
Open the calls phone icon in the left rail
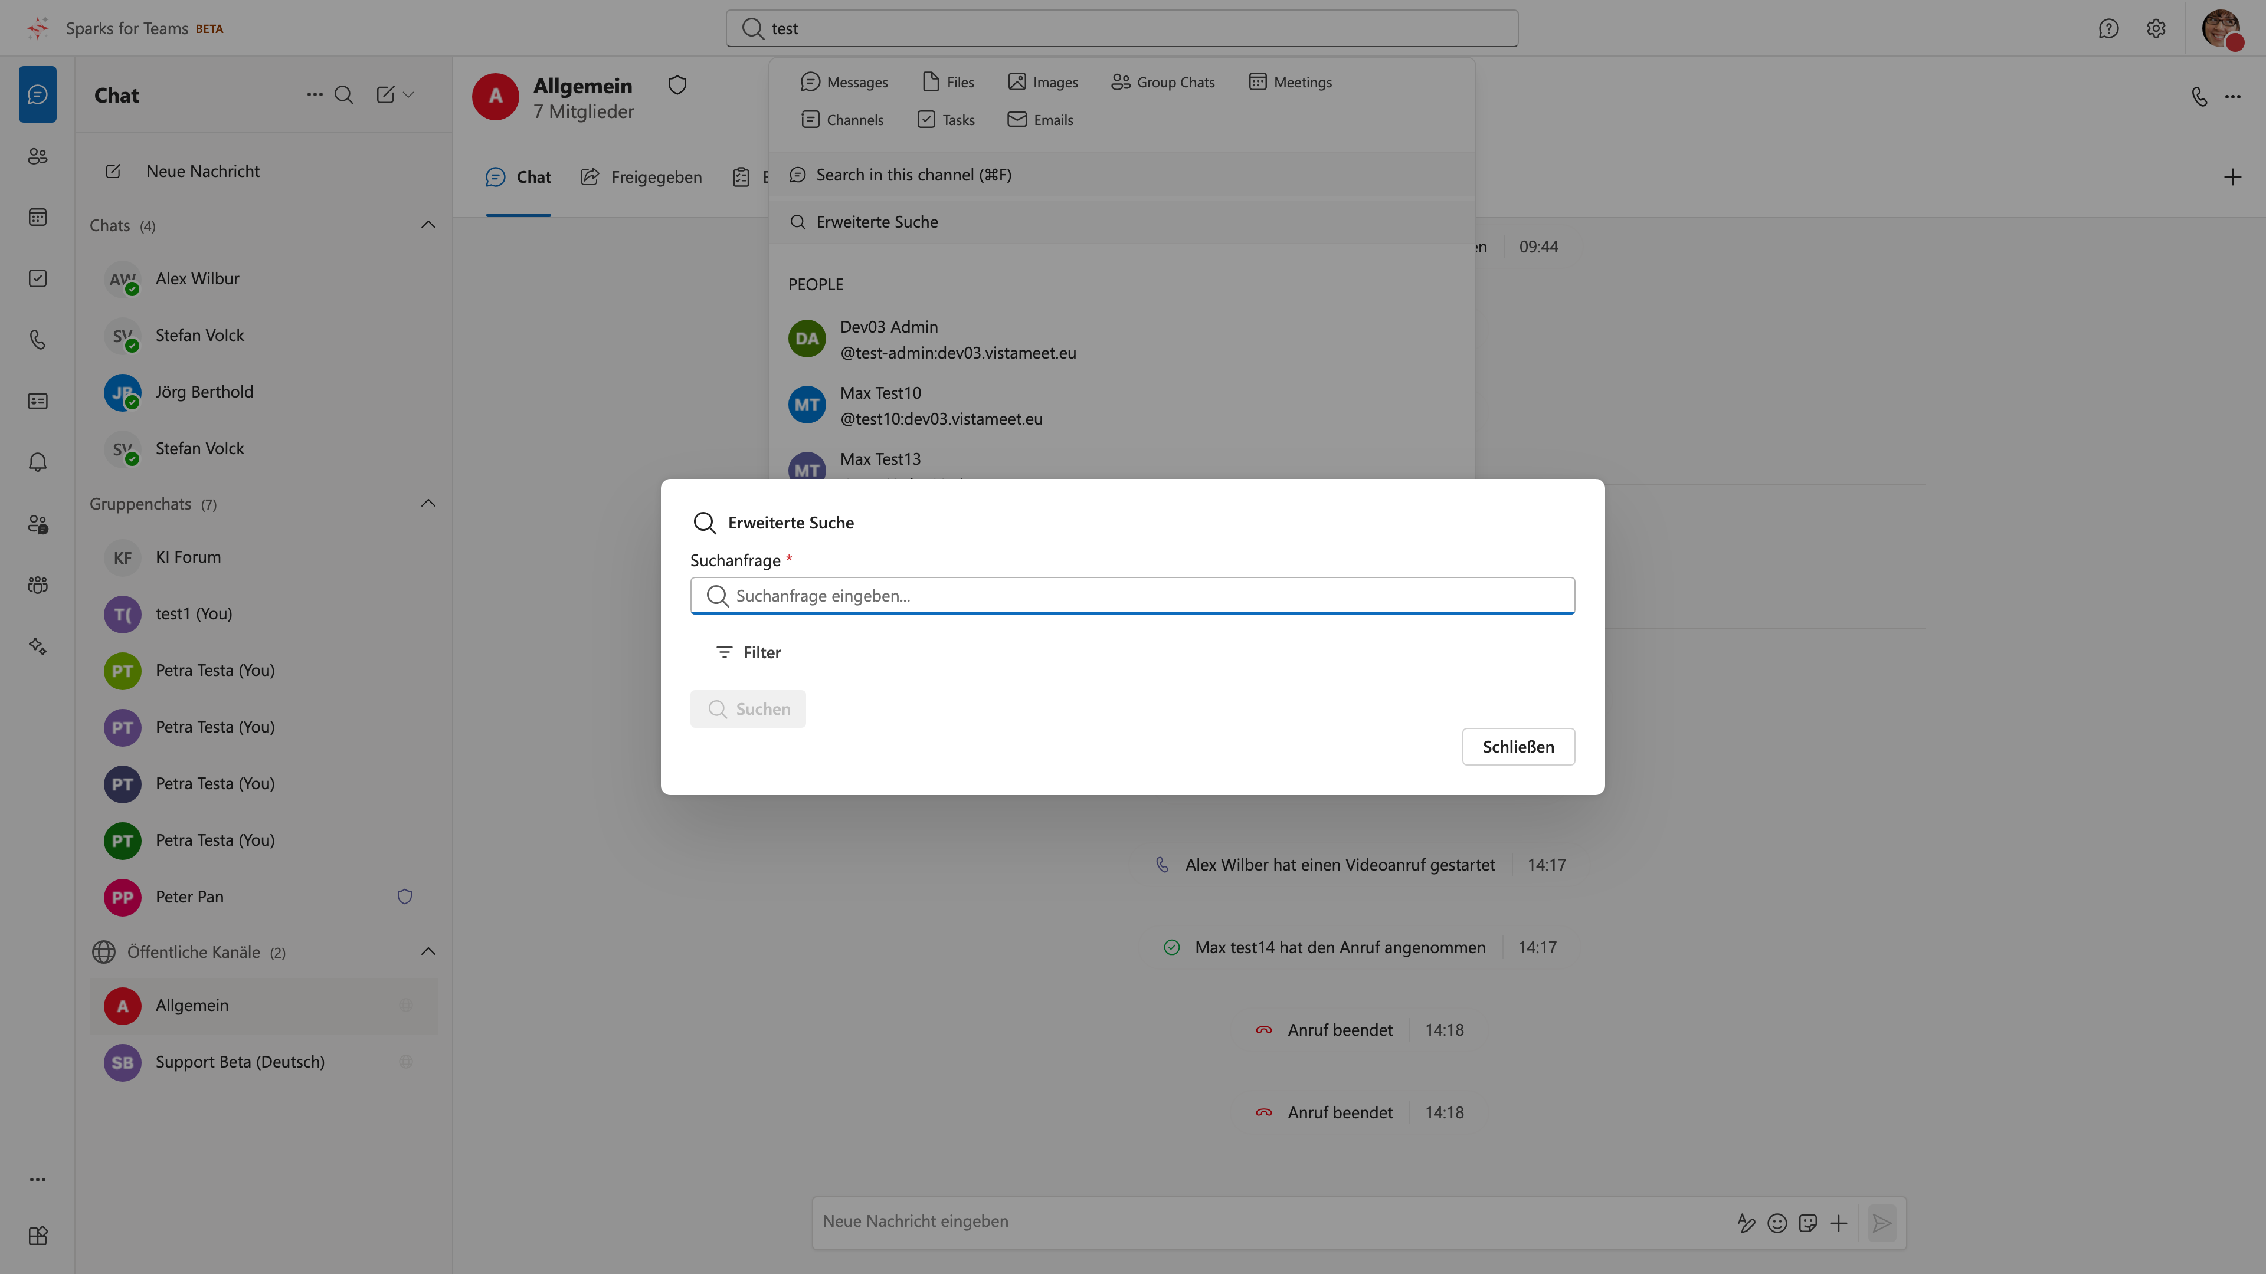coord(38,340)
